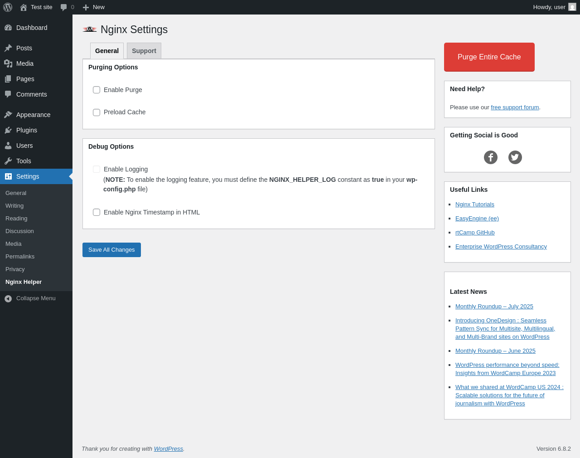Click the Posts pushpin icon
The width and height of the screenshot is (580, 458).
point(8,48)
